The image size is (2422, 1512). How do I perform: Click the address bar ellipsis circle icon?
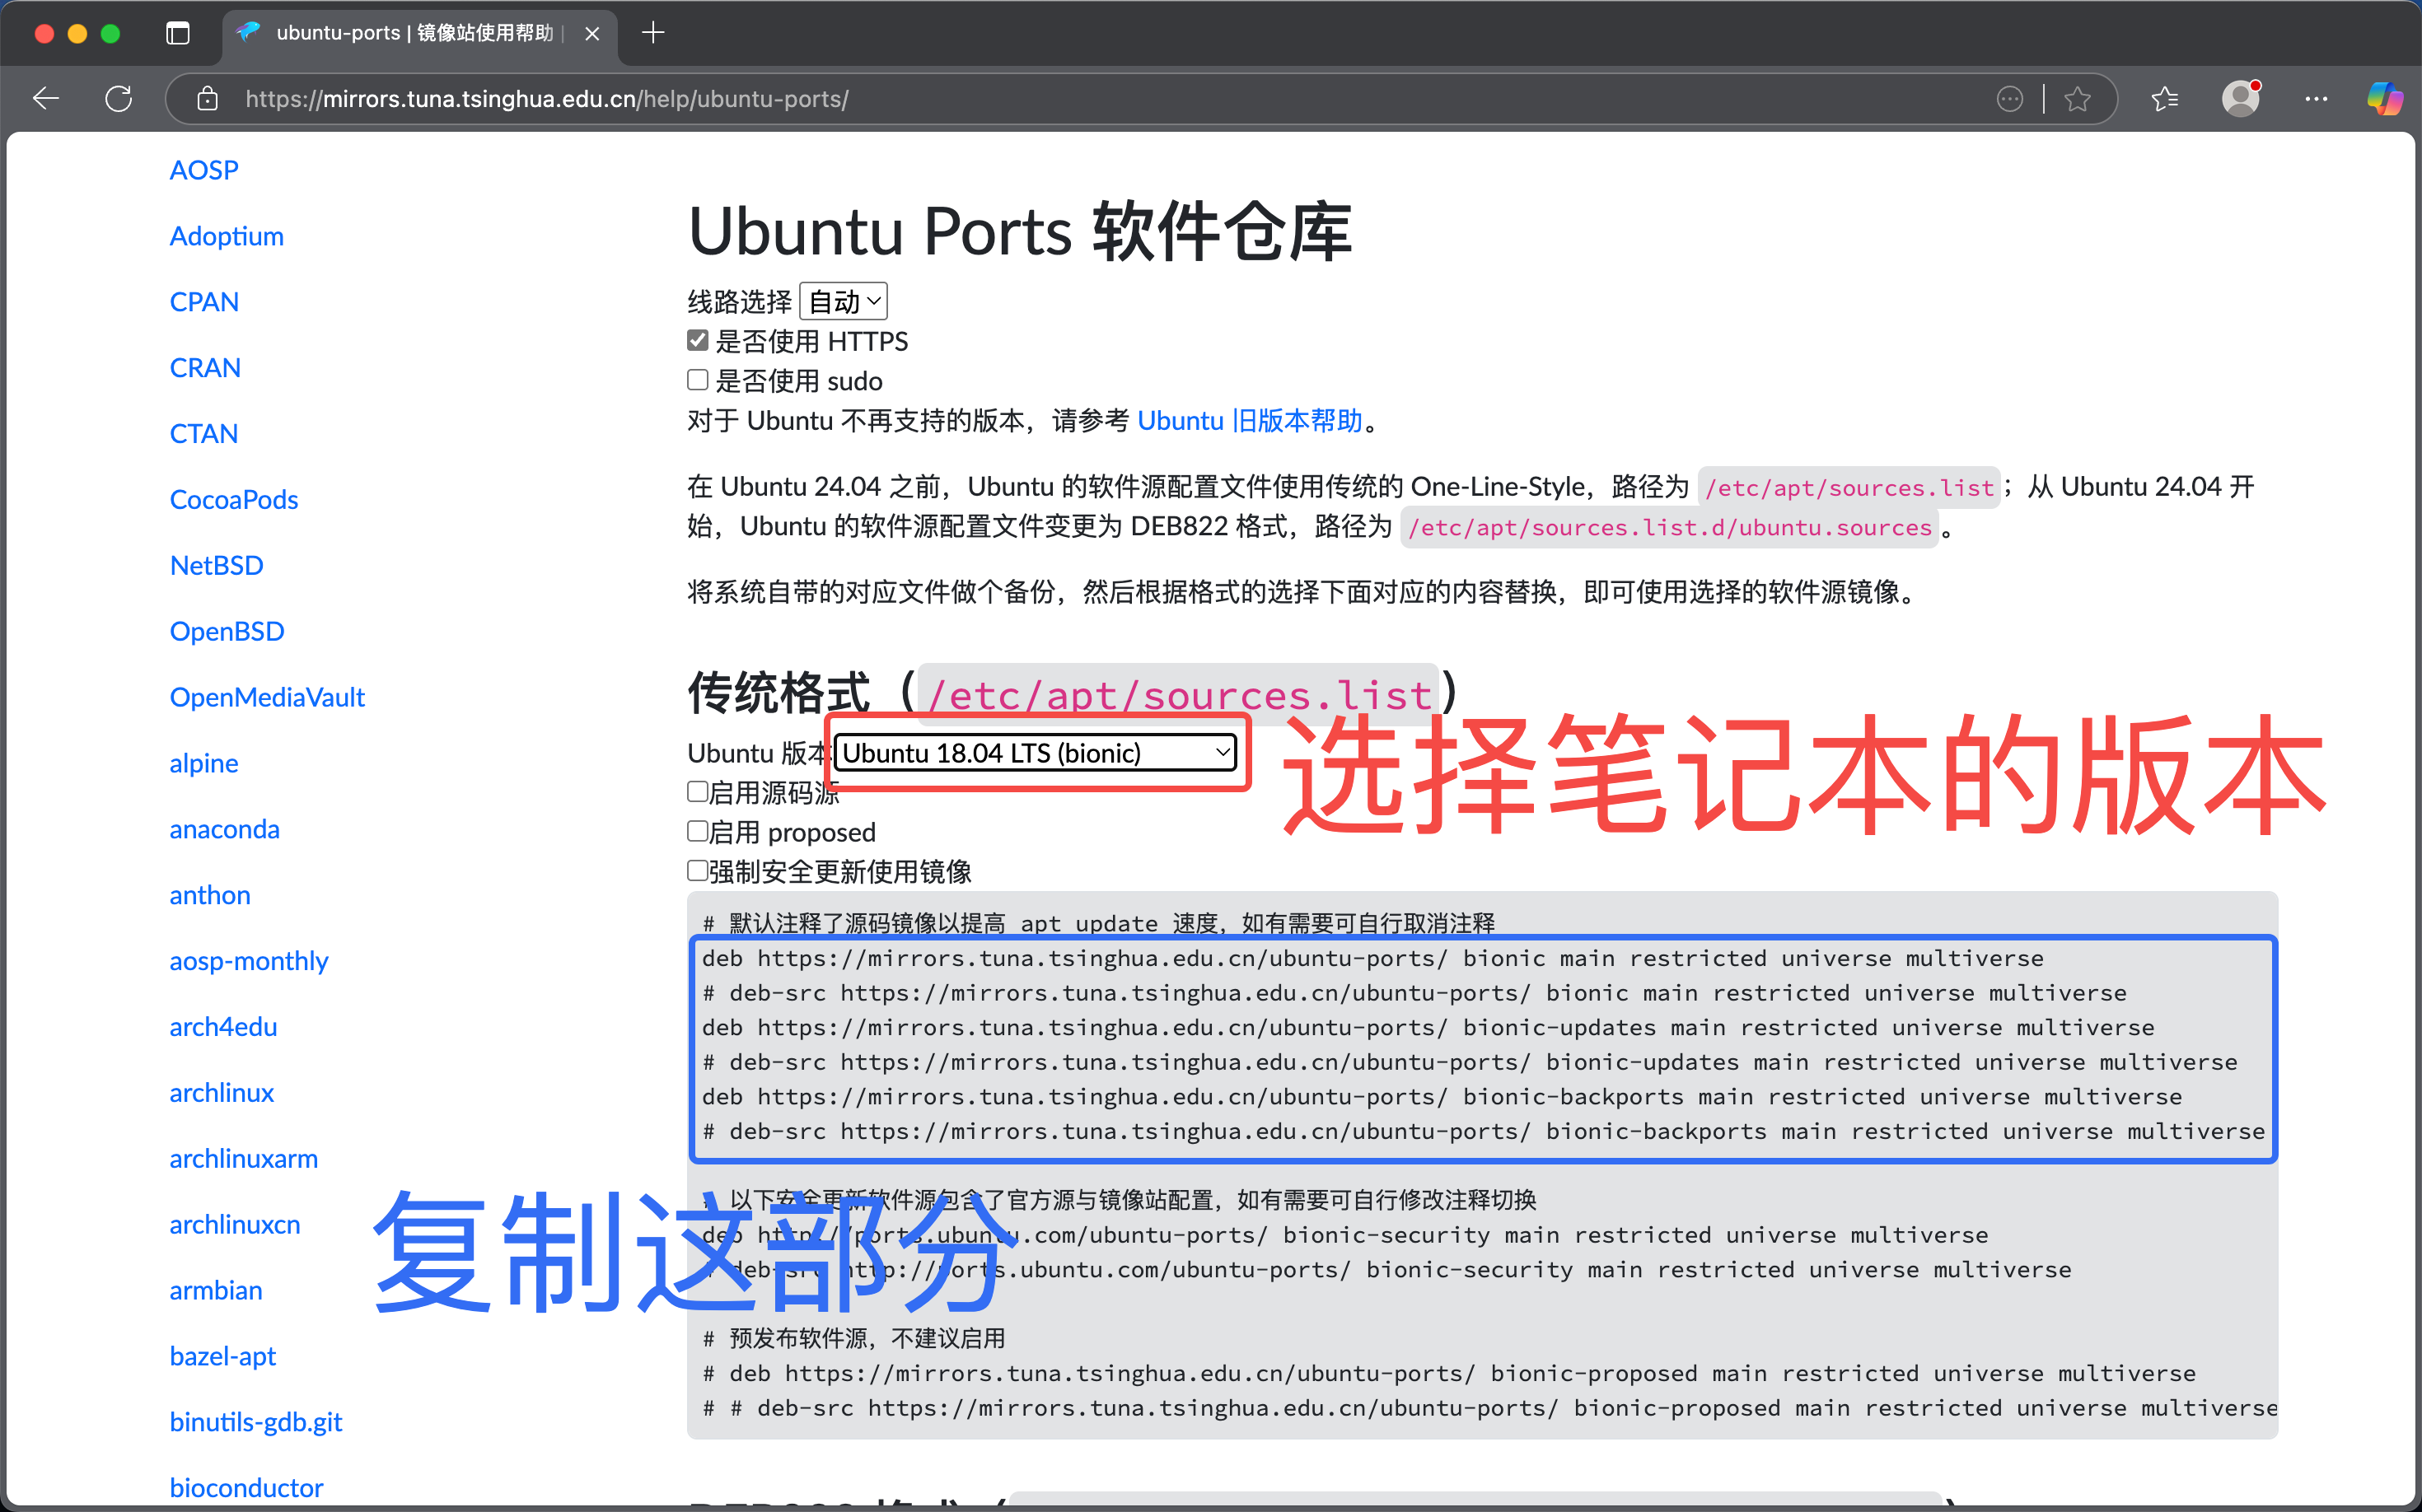(2008, 99)
